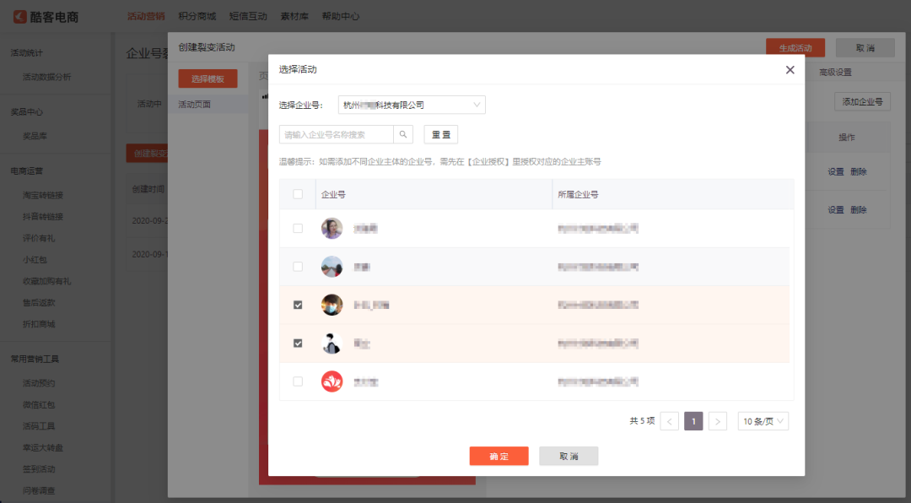Open 素材库 top navigation tab

(x=294, y=16)
